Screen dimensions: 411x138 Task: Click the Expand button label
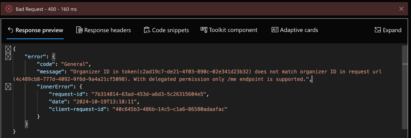pos(392,30)
